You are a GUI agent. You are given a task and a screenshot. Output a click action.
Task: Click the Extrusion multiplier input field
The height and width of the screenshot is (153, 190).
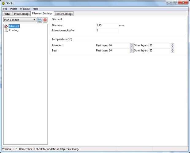pos(107,30)
